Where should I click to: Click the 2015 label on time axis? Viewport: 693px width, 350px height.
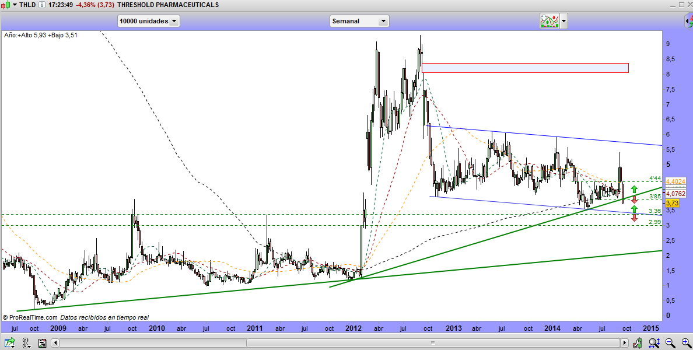click(x=651, y=328)
